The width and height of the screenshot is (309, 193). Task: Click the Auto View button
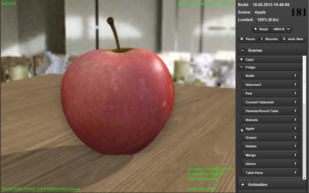(x=293, y=39)
